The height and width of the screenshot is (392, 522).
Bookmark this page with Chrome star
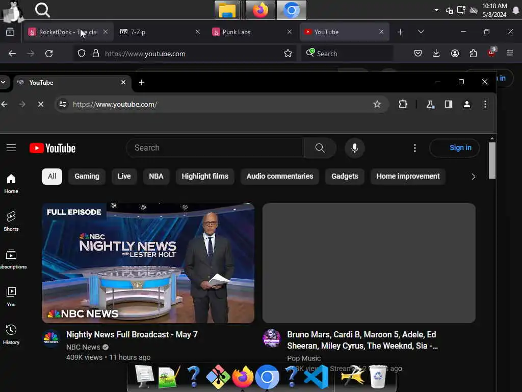pyautogui.click(x=377, y=104)
